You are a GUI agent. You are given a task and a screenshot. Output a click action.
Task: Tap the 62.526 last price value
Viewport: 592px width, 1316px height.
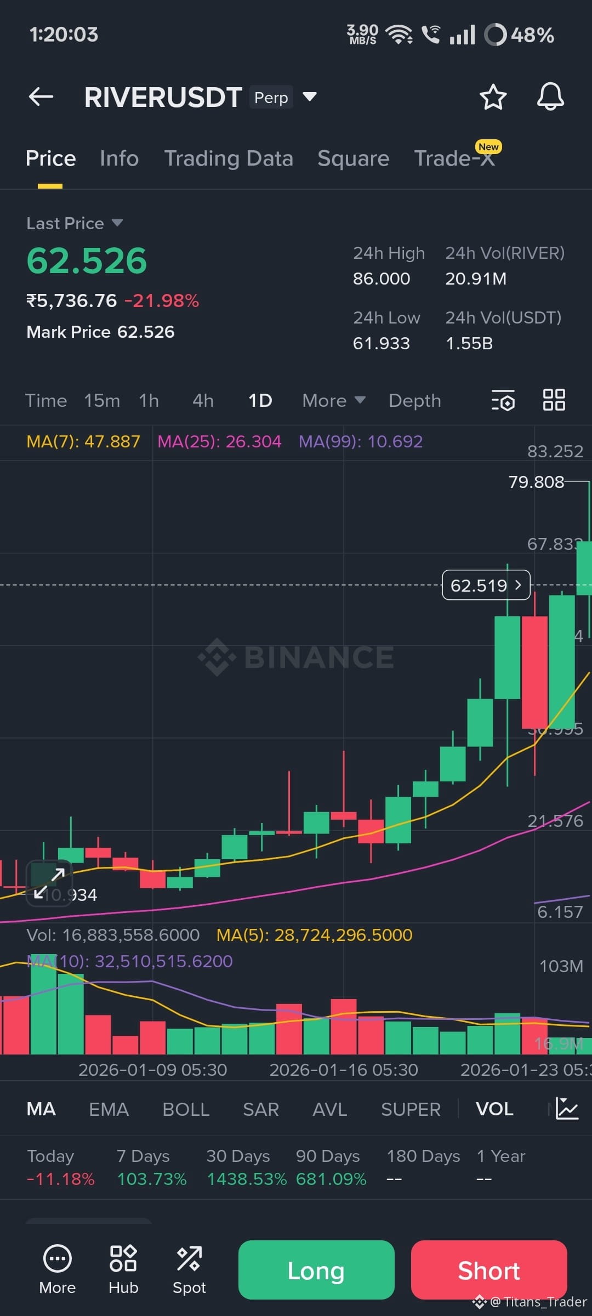pyautogui.click(x=87, y=260)
